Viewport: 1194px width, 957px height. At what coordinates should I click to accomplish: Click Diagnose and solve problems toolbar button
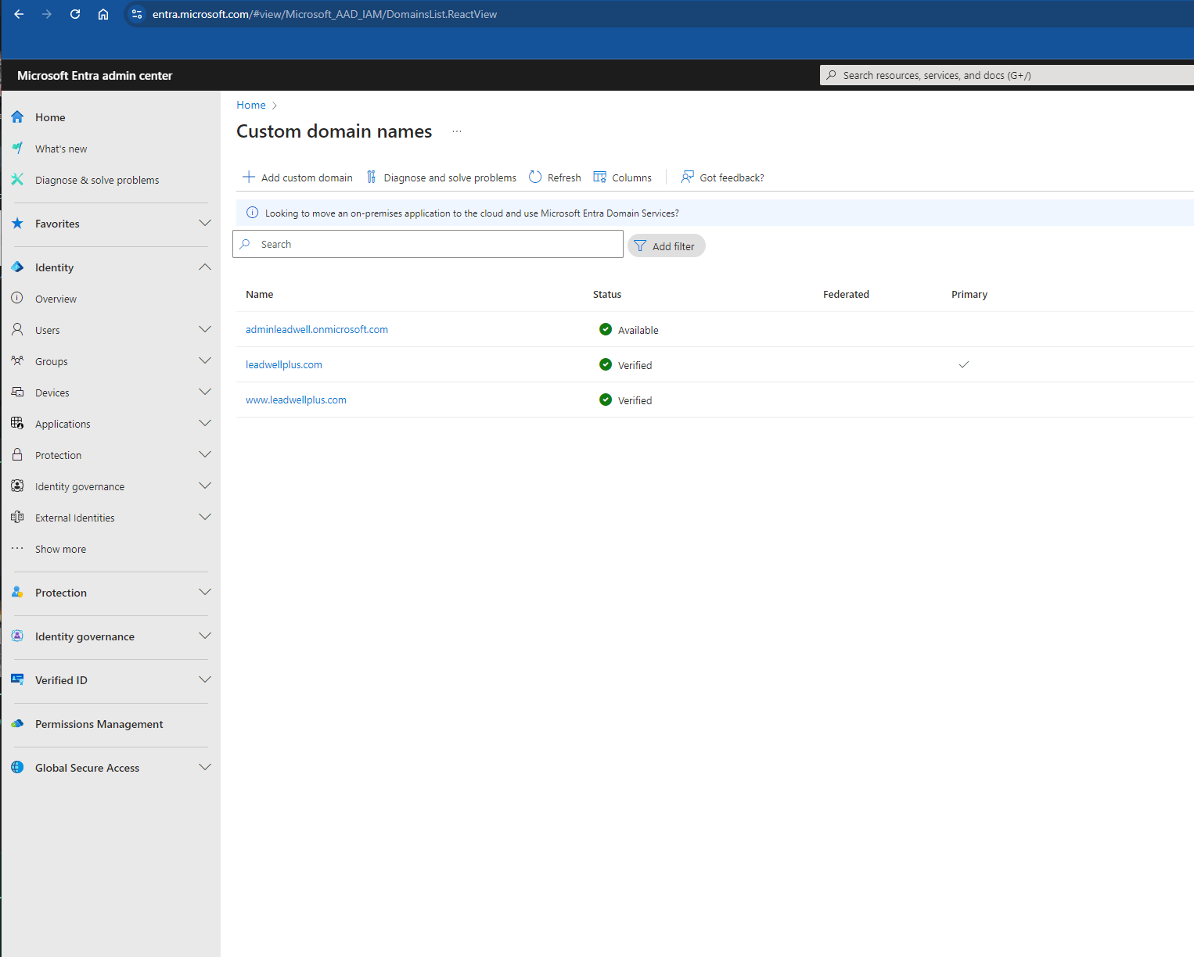(x=441, y=177)
